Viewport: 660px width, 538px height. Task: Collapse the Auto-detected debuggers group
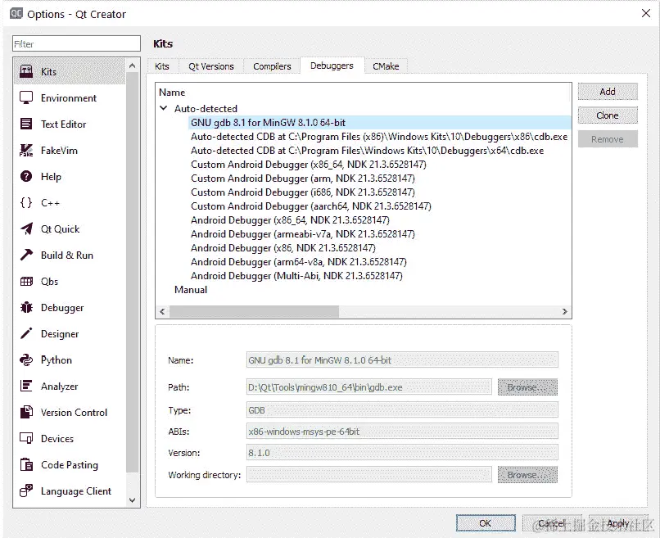coord(164,108)
